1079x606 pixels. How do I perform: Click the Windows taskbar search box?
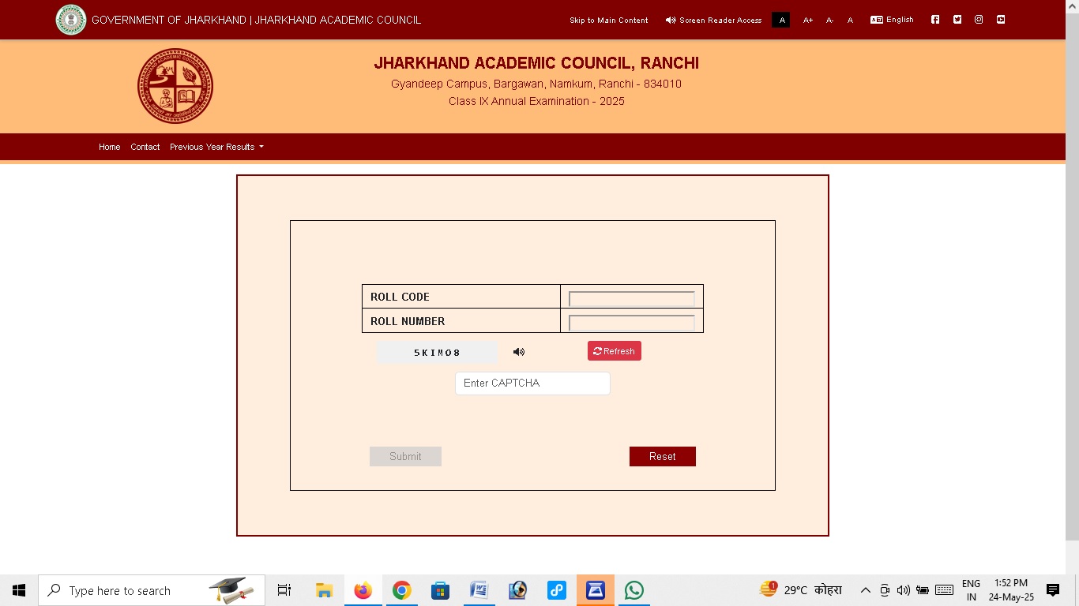[x=152, y=590]
